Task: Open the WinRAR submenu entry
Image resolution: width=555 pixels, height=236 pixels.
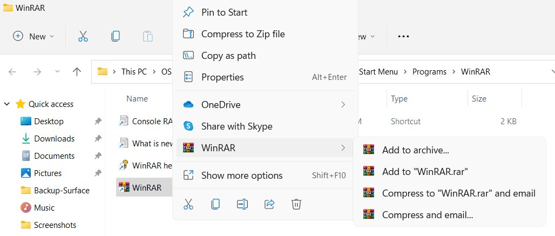Action: point(265,148)
